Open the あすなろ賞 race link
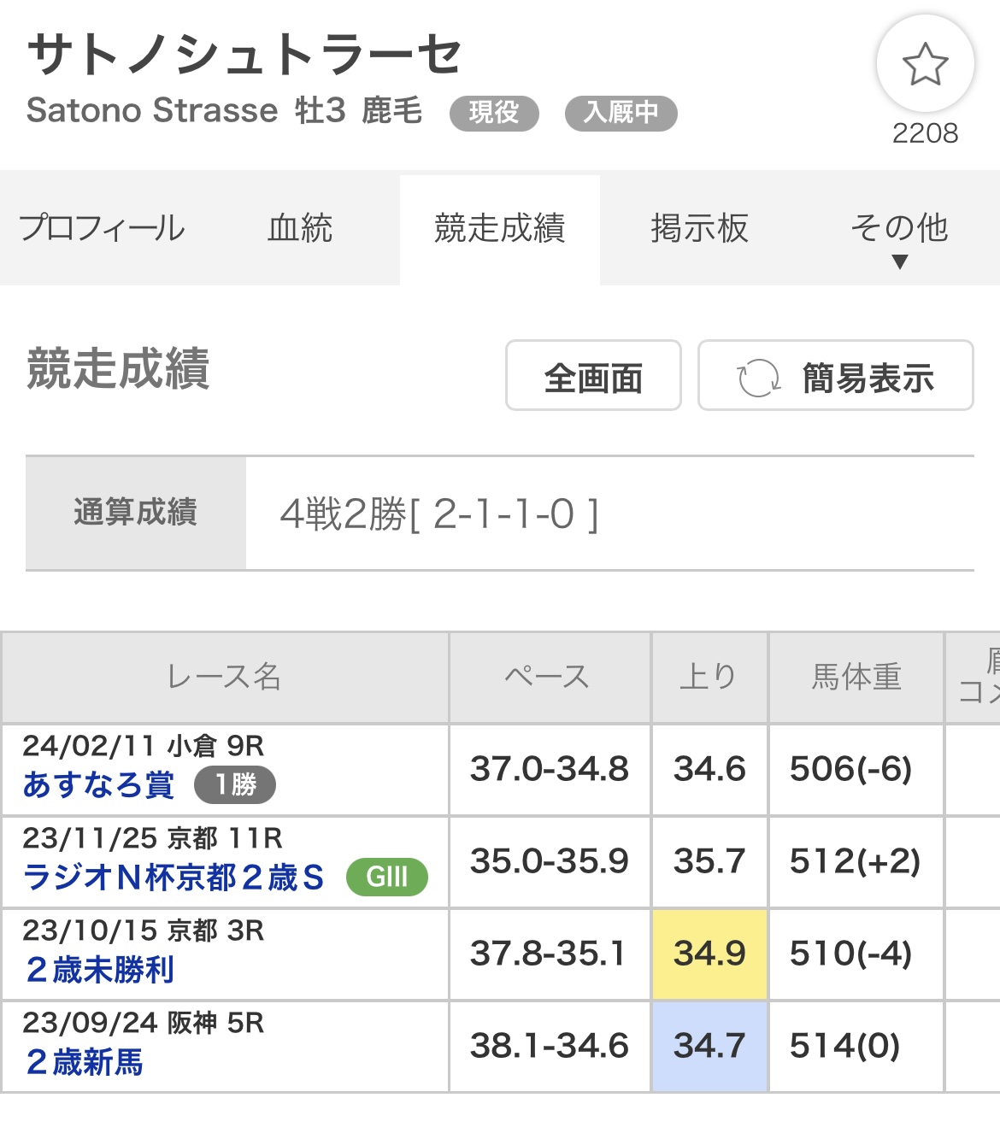The width and height of the screenshot is (1000, 1133). (98, 784)
